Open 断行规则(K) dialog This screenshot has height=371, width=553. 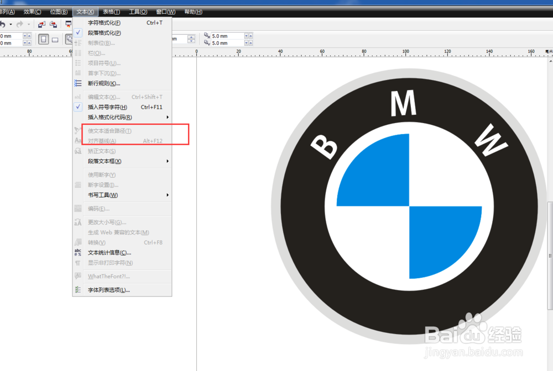[x=122, y=83]
